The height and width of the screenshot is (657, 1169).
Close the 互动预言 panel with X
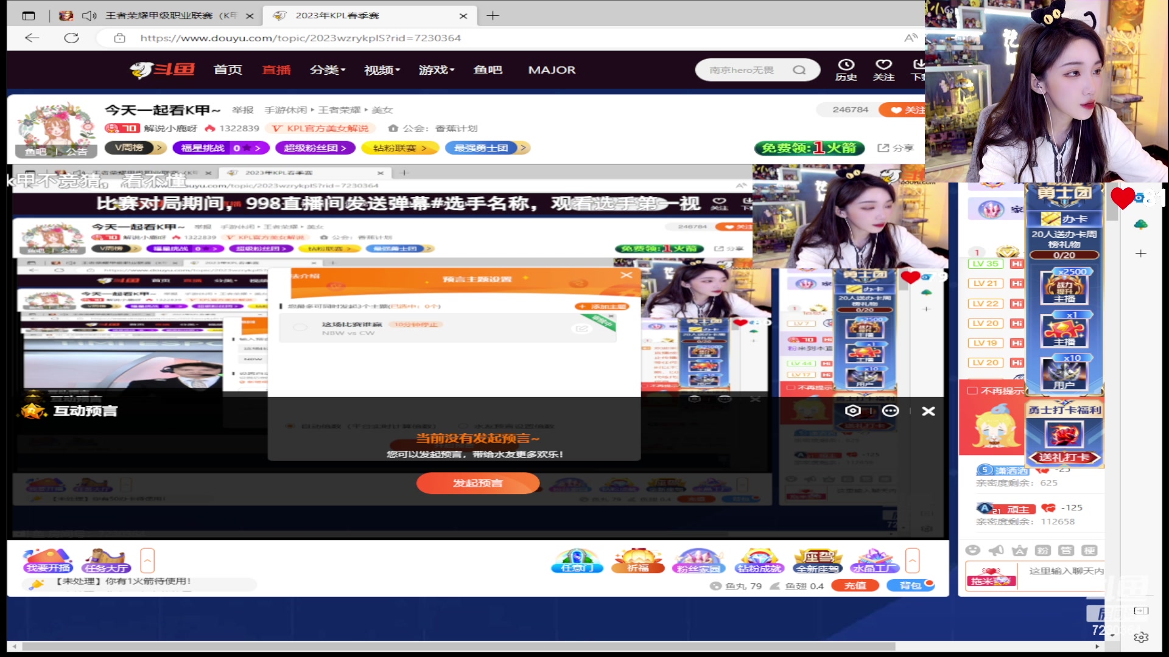point(929,411)
